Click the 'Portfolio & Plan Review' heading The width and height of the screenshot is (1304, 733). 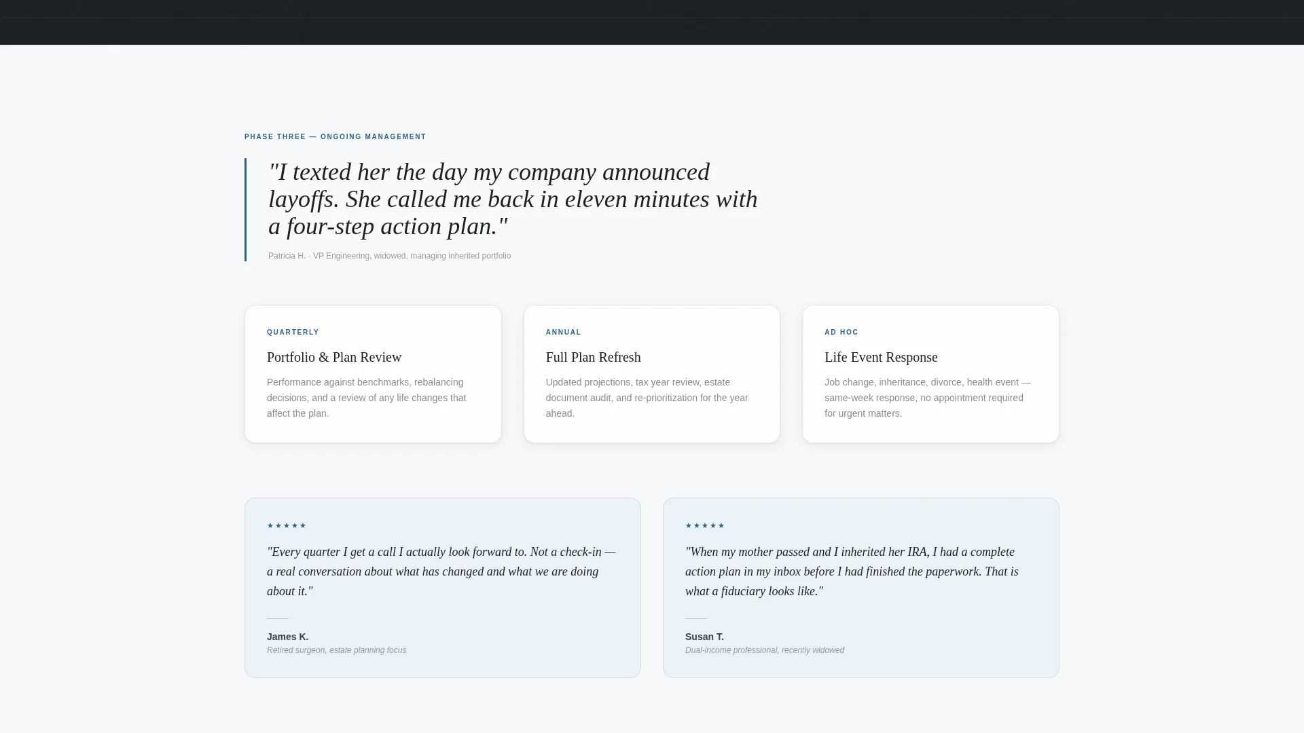[334, 357]
